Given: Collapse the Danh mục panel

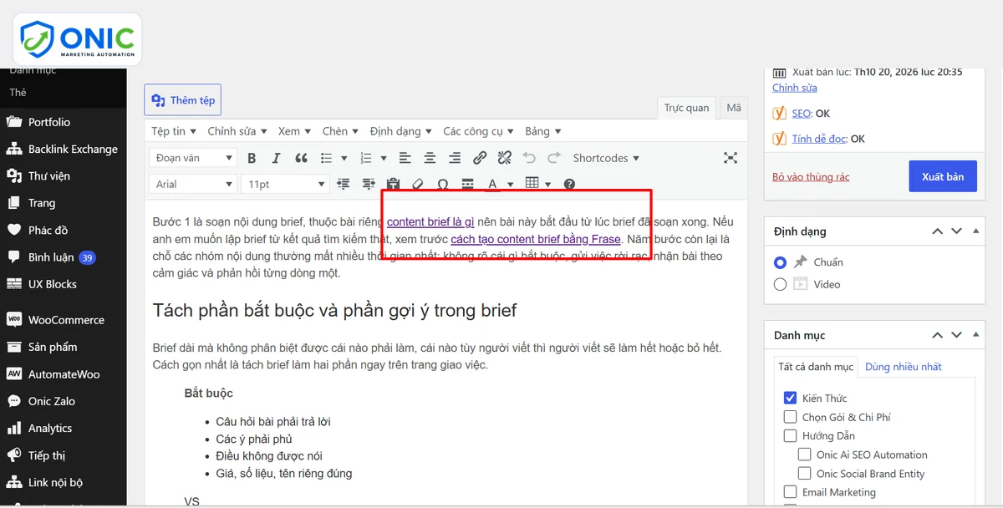Looking at the screenshot, I should (x=976, y=335).
